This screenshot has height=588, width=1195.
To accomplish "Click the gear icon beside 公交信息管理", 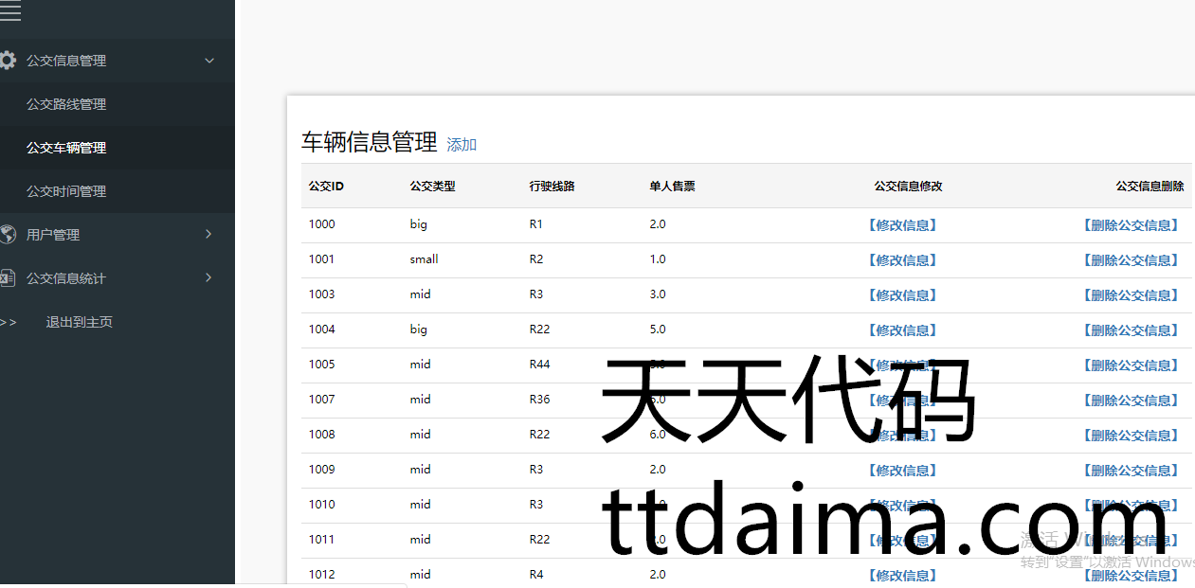I will 8,61.
